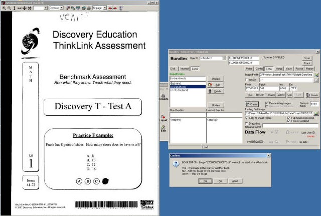Image resolution: width=321 pixels, height=216 pixels.
Task: Click the first icon after the Optimize dropdown
Action: [68, 8]
